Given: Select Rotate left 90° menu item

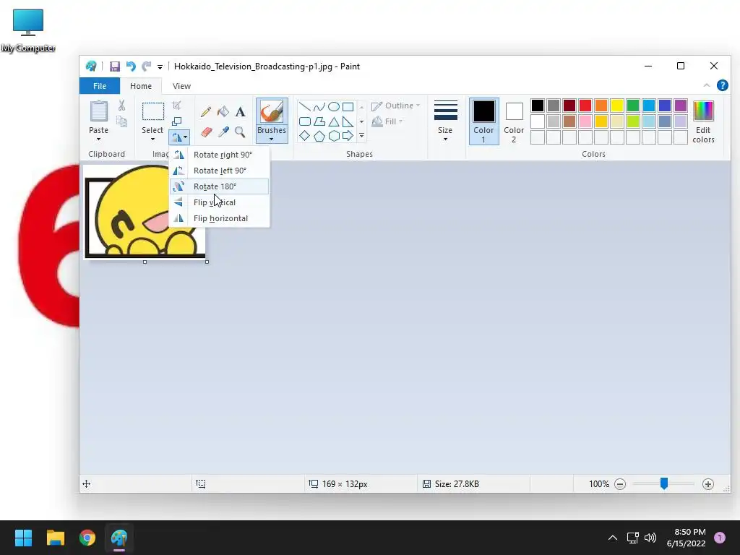Looking at the screenshot, I should click(x=220, y=171).
